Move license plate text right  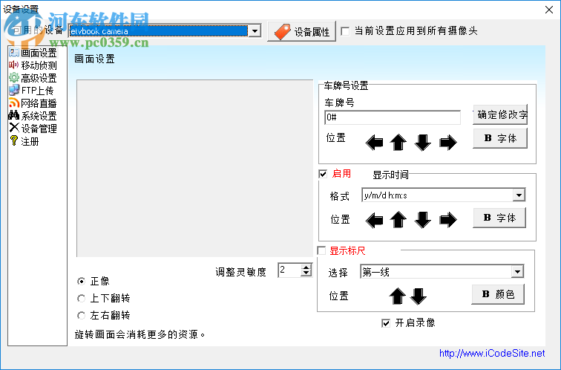448,143
